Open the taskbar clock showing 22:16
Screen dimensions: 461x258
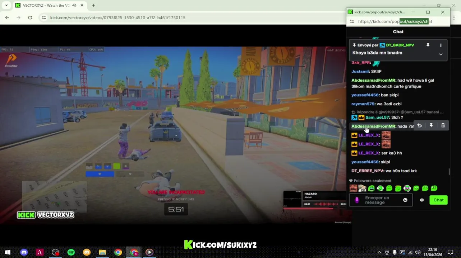[x=433, y=252]
